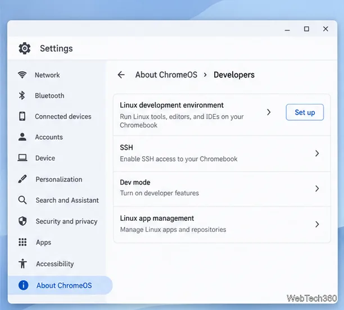This screenshot has width=344, height=310.
Task: Click the Wi-Fi Network icon
Action: coord(22,75)
